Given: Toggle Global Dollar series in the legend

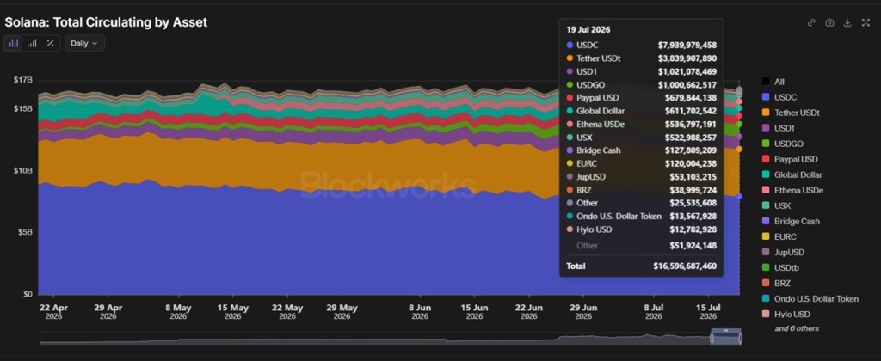Looking at the screenshot, I should (792, 174).
